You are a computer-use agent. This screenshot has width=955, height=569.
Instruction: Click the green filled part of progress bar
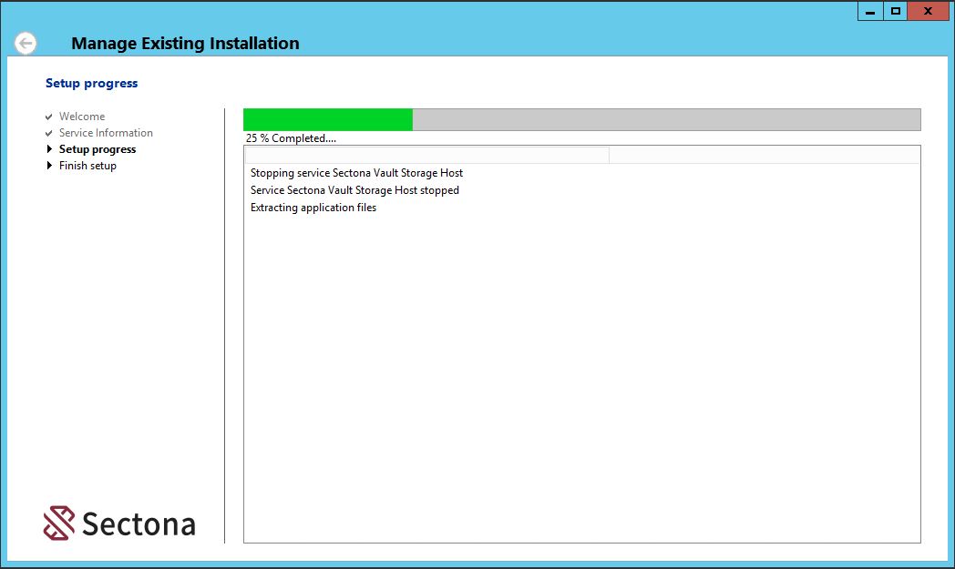pyautogui.click(x=328, y=120)
